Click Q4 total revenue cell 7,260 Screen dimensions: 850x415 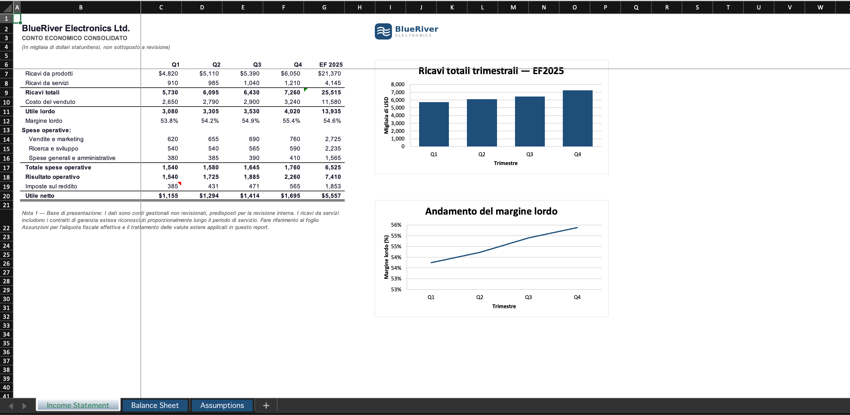(x=283, y=92)
